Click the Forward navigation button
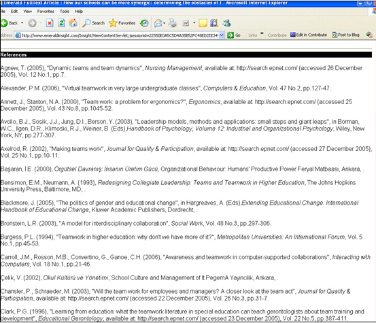Image resolution: width=376 pixels, height=323 pixels. coord(32,23)
